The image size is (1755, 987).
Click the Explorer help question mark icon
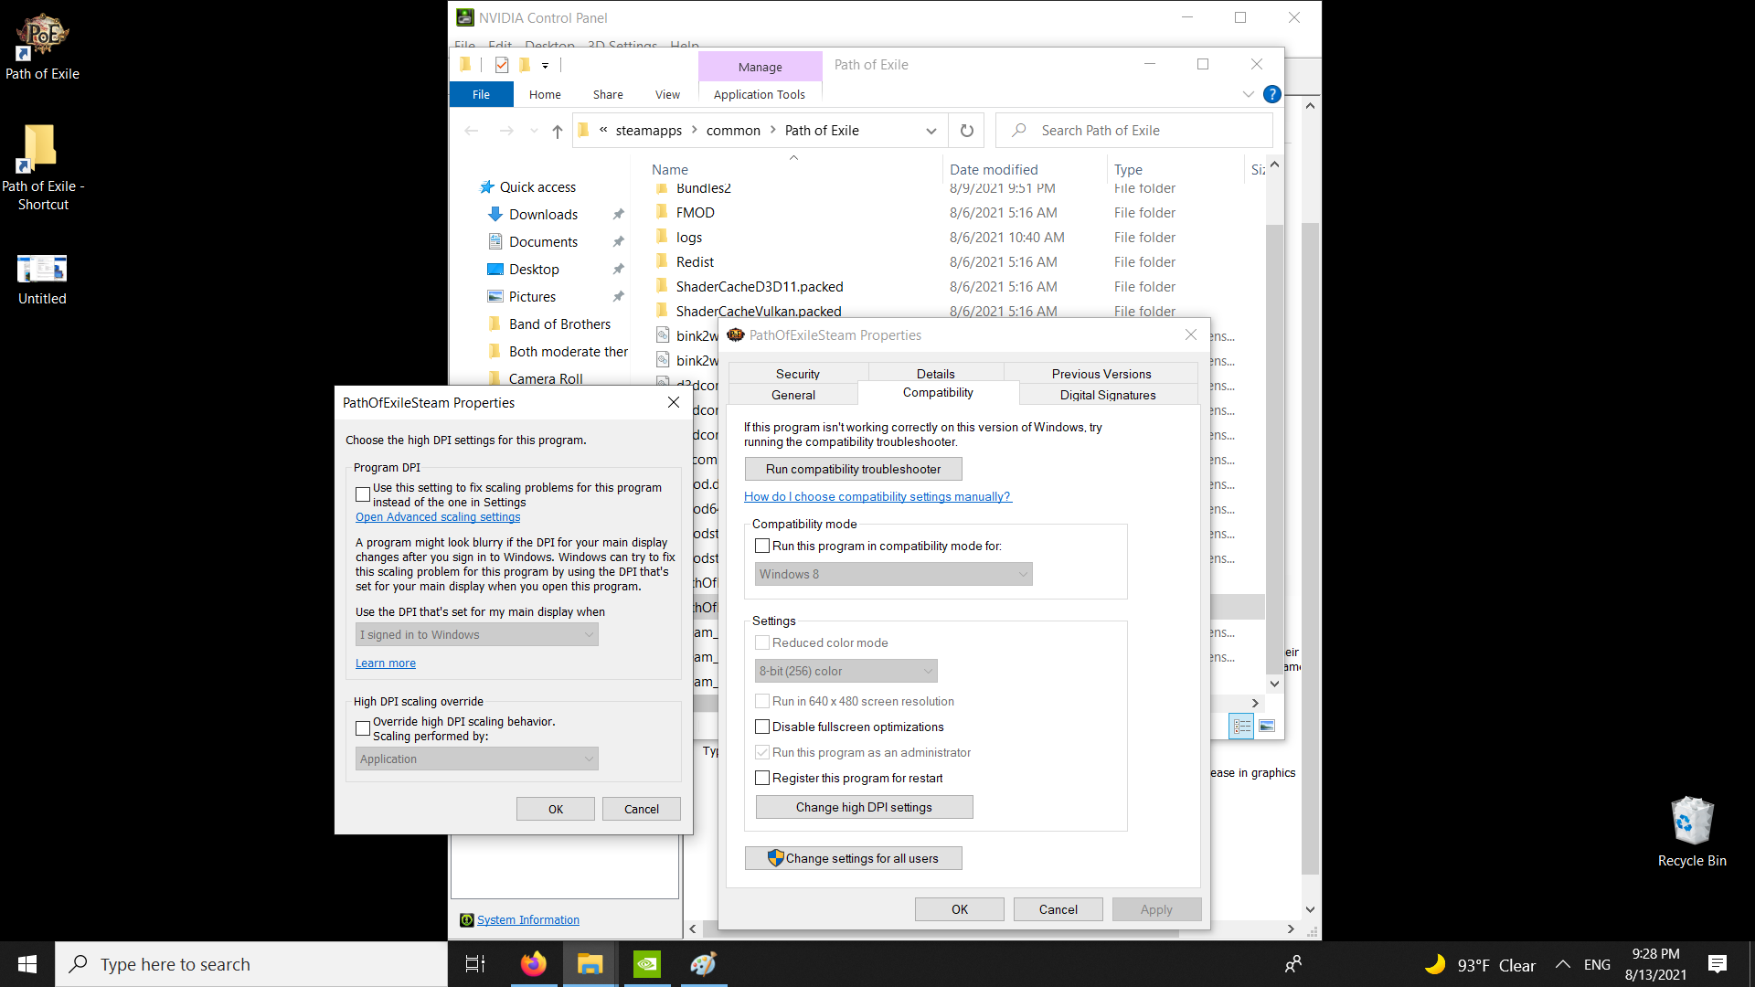tap(1271, 94)
